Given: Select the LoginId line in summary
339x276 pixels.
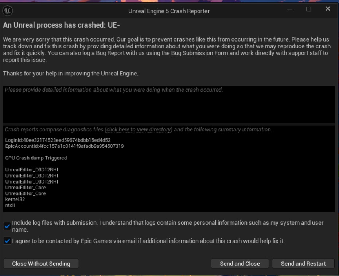Looking at the screenshot, I should tap(58, 140).
